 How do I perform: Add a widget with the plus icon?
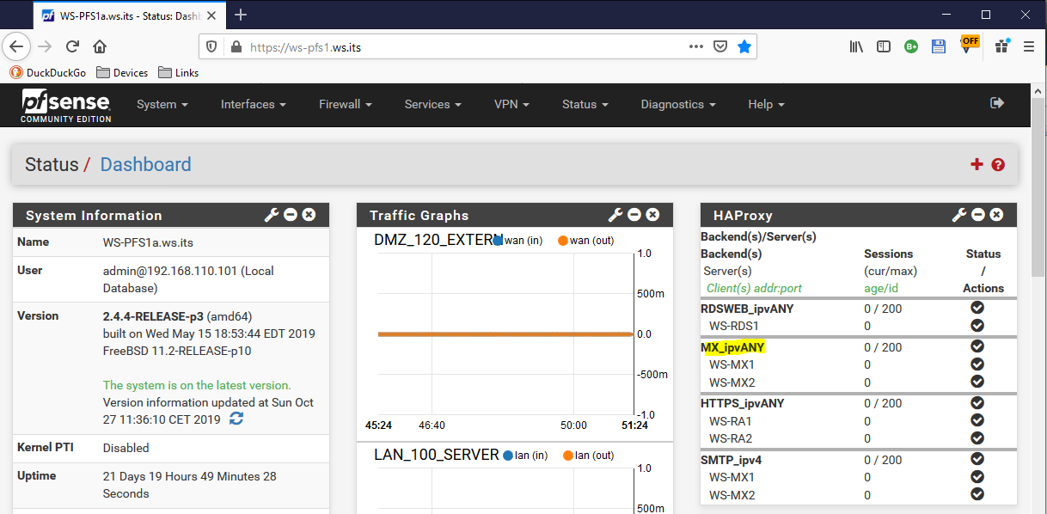coord(977,165)
